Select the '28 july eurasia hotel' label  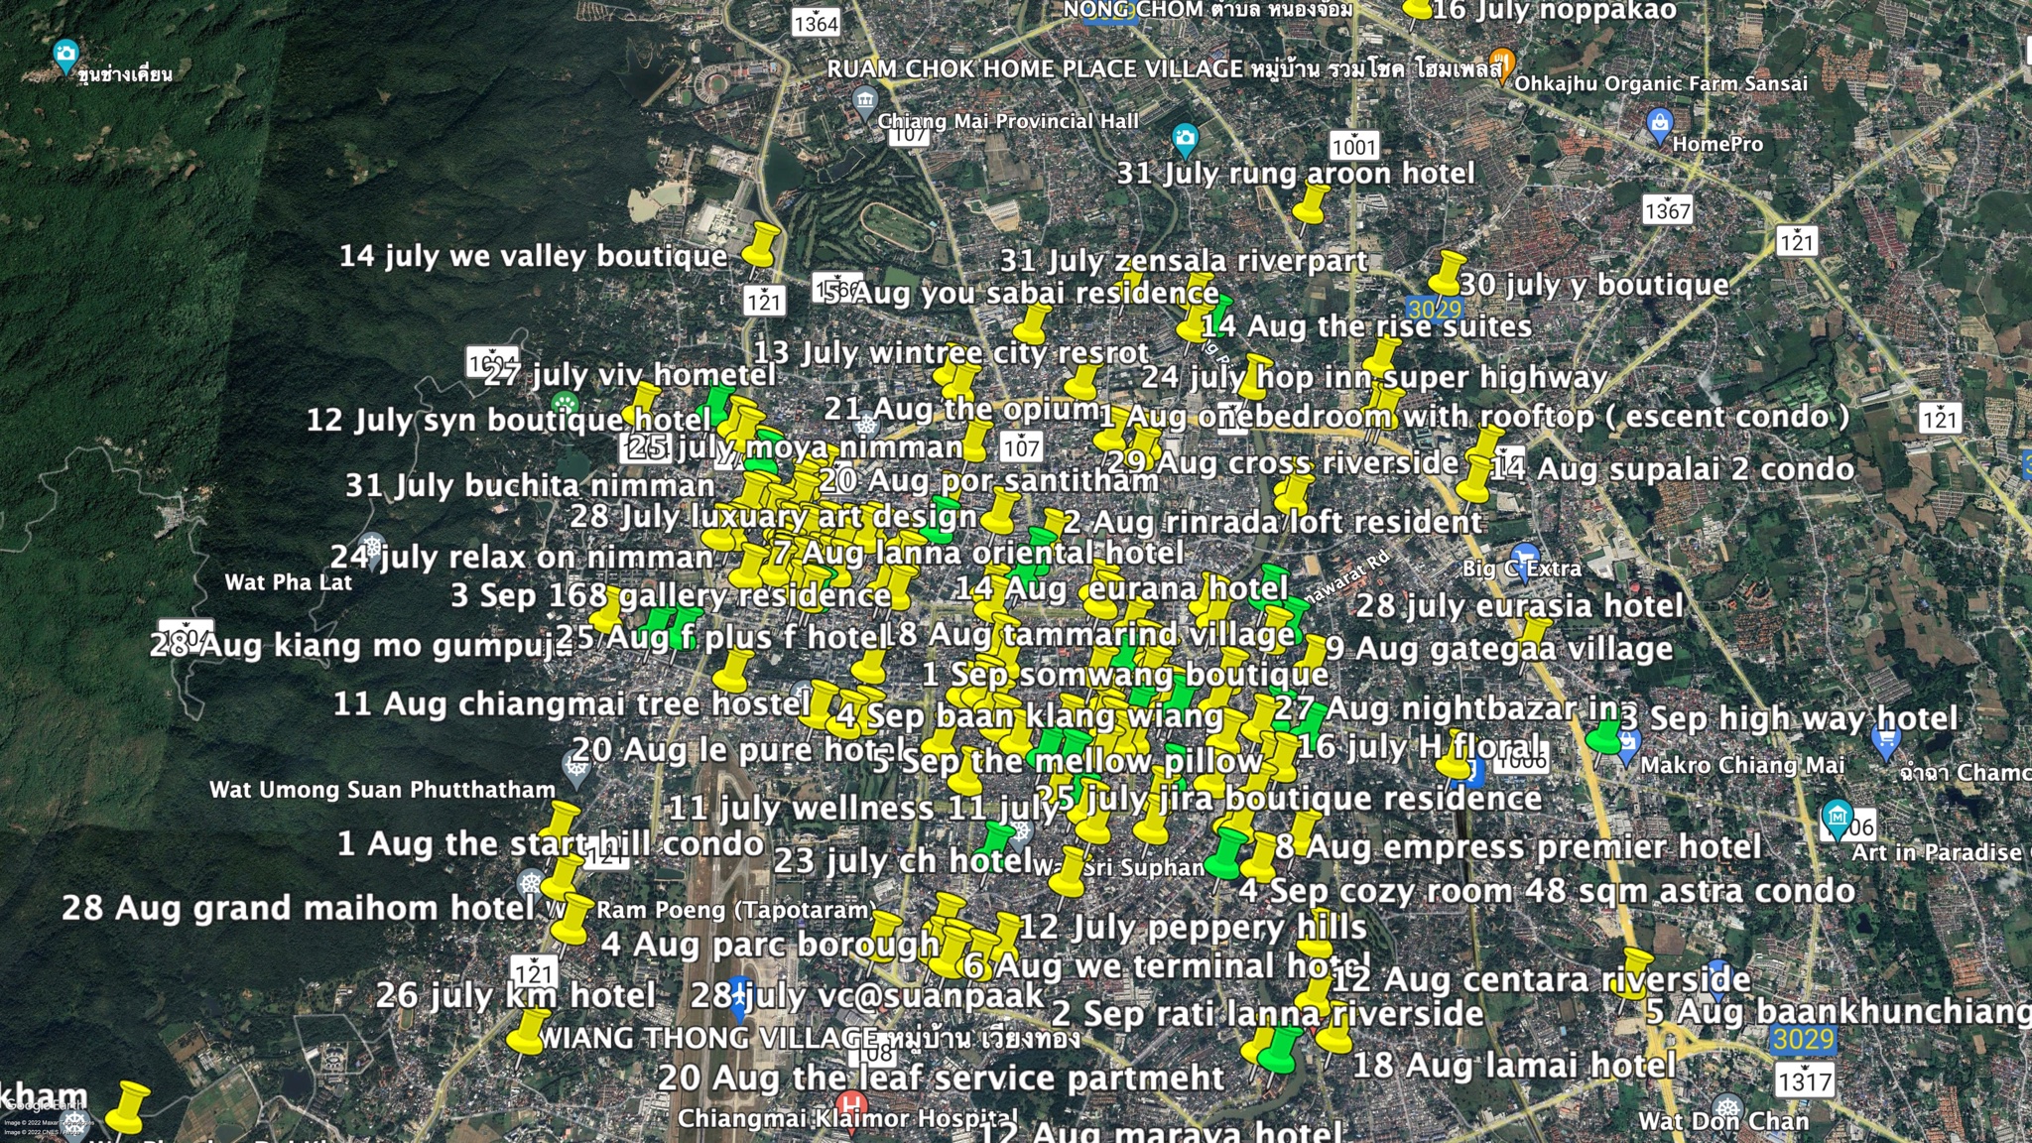point(1520,605)
